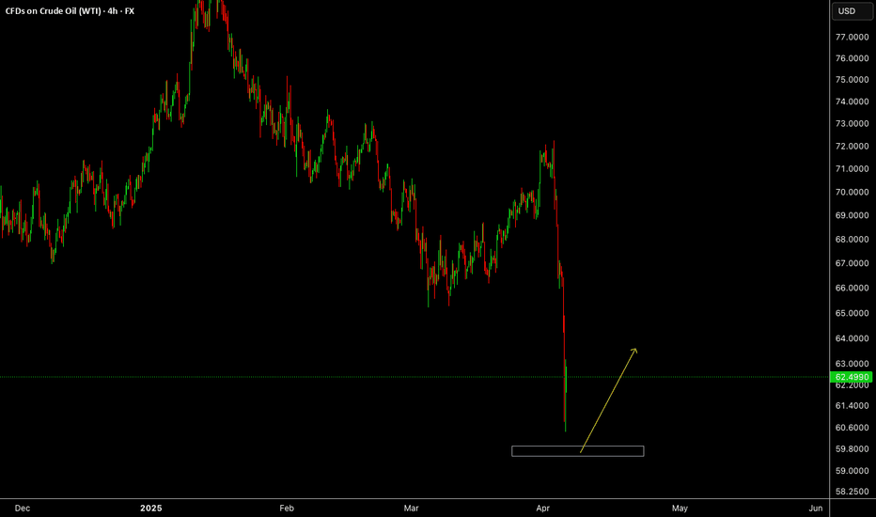Click the 72.0000 price axis label

tap(852, 146)
